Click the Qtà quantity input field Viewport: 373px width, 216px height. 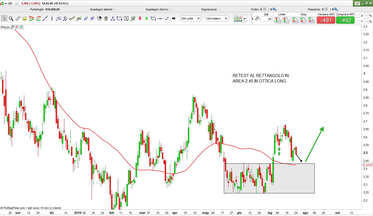coord(266,19)
